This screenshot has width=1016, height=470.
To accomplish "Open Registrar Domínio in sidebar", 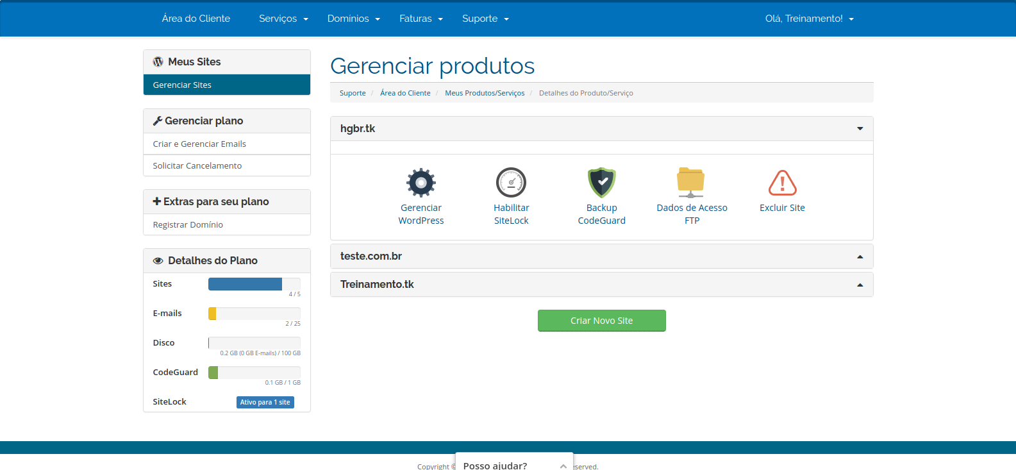I will (x=227, y=224).
